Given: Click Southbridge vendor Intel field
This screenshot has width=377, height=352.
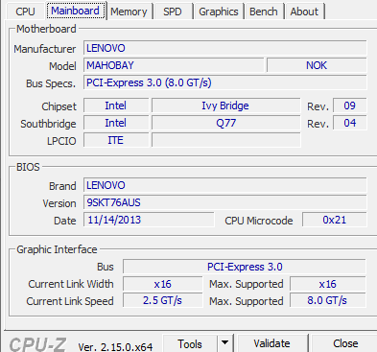Looking at the screenshot, I should [x=116, y=123].
